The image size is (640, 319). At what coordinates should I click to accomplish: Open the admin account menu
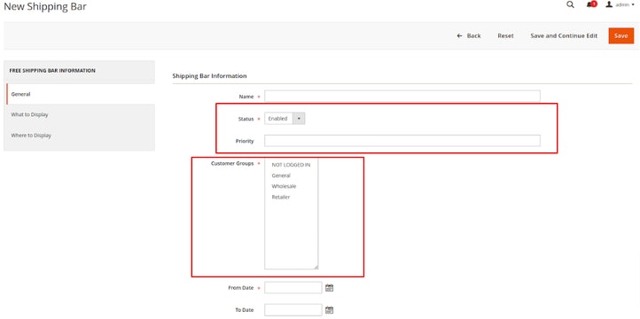coord(620,4)
